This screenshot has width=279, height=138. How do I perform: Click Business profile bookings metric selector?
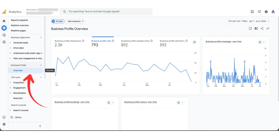[67, 102]
